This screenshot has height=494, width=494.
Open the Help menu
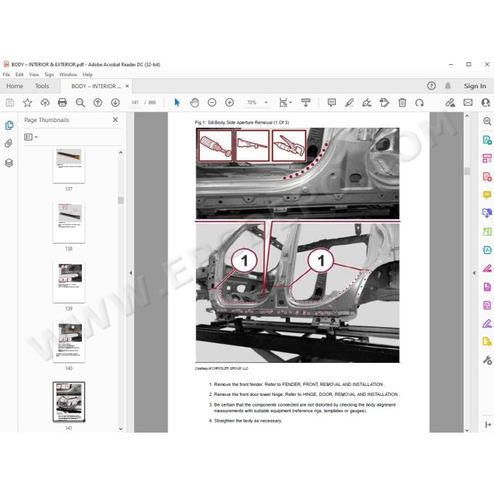88,75
